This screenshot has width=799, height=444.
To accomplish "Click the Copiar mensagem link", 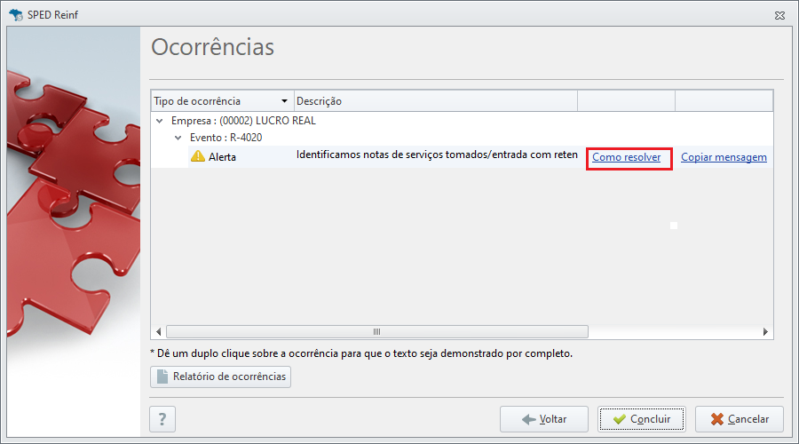I will pyautogui.click(x=724, y=157).
